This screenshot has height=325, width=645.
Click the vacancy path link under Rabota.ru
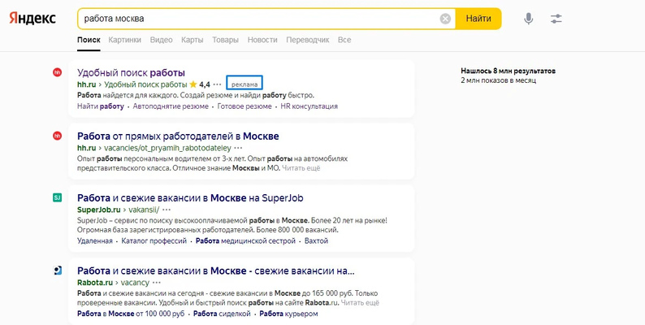coord(135,283)
